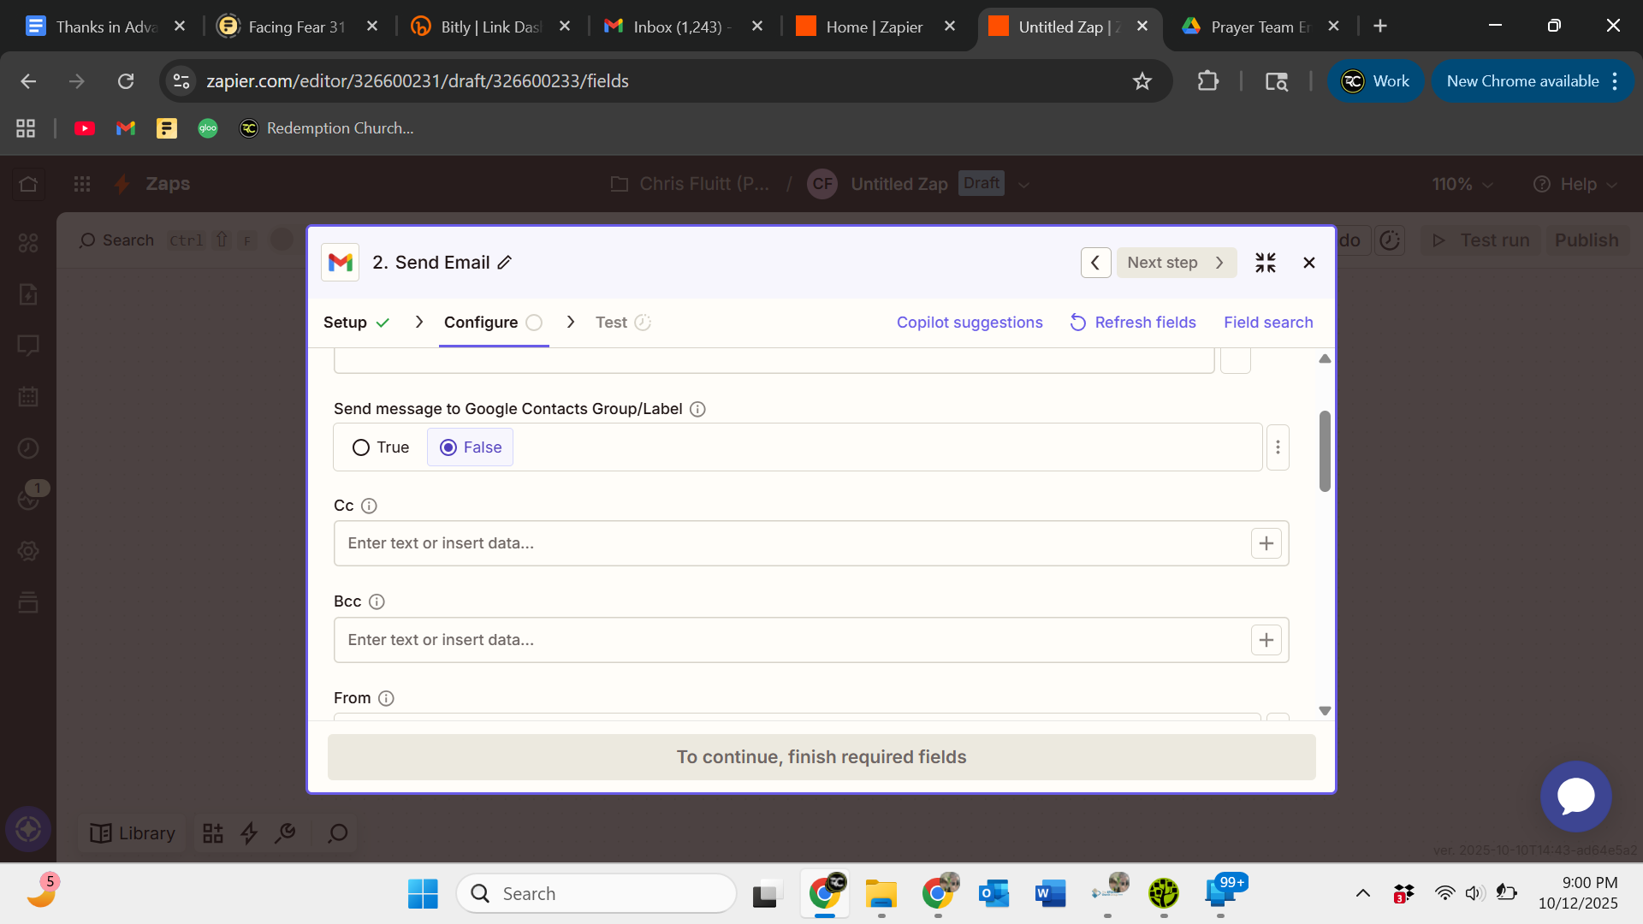The image size is (1643, 924).
Task: Go to previous step with left chevron
Action: pyautogui.click(x=1095, y=263)
